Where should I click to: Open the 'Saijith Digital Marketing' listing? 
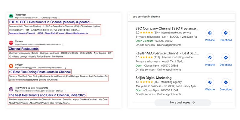point(153,78)
